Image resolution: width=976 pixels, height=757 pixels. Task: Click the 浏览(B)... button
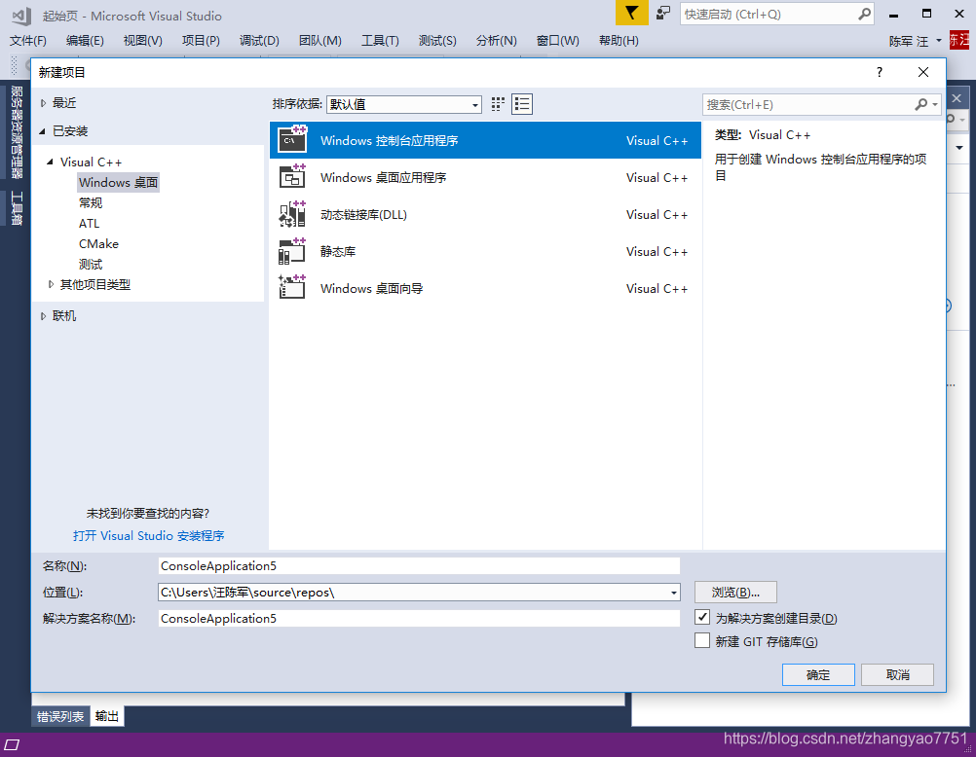(x=735, y=593)
